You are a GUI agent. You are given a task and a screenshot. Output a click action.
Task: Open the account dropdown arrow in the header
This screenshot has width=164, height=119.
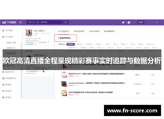pyautogui.click(x=157, y=22)
